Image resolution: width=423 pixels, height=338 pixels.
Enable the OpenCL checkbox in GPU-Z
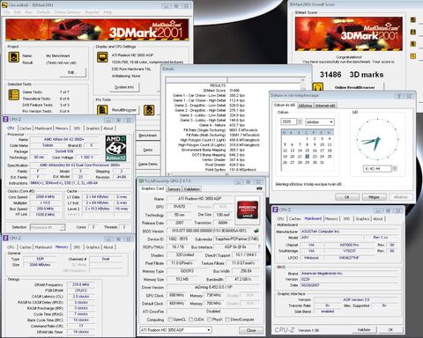pyautogui.click(x=170, y=320)
